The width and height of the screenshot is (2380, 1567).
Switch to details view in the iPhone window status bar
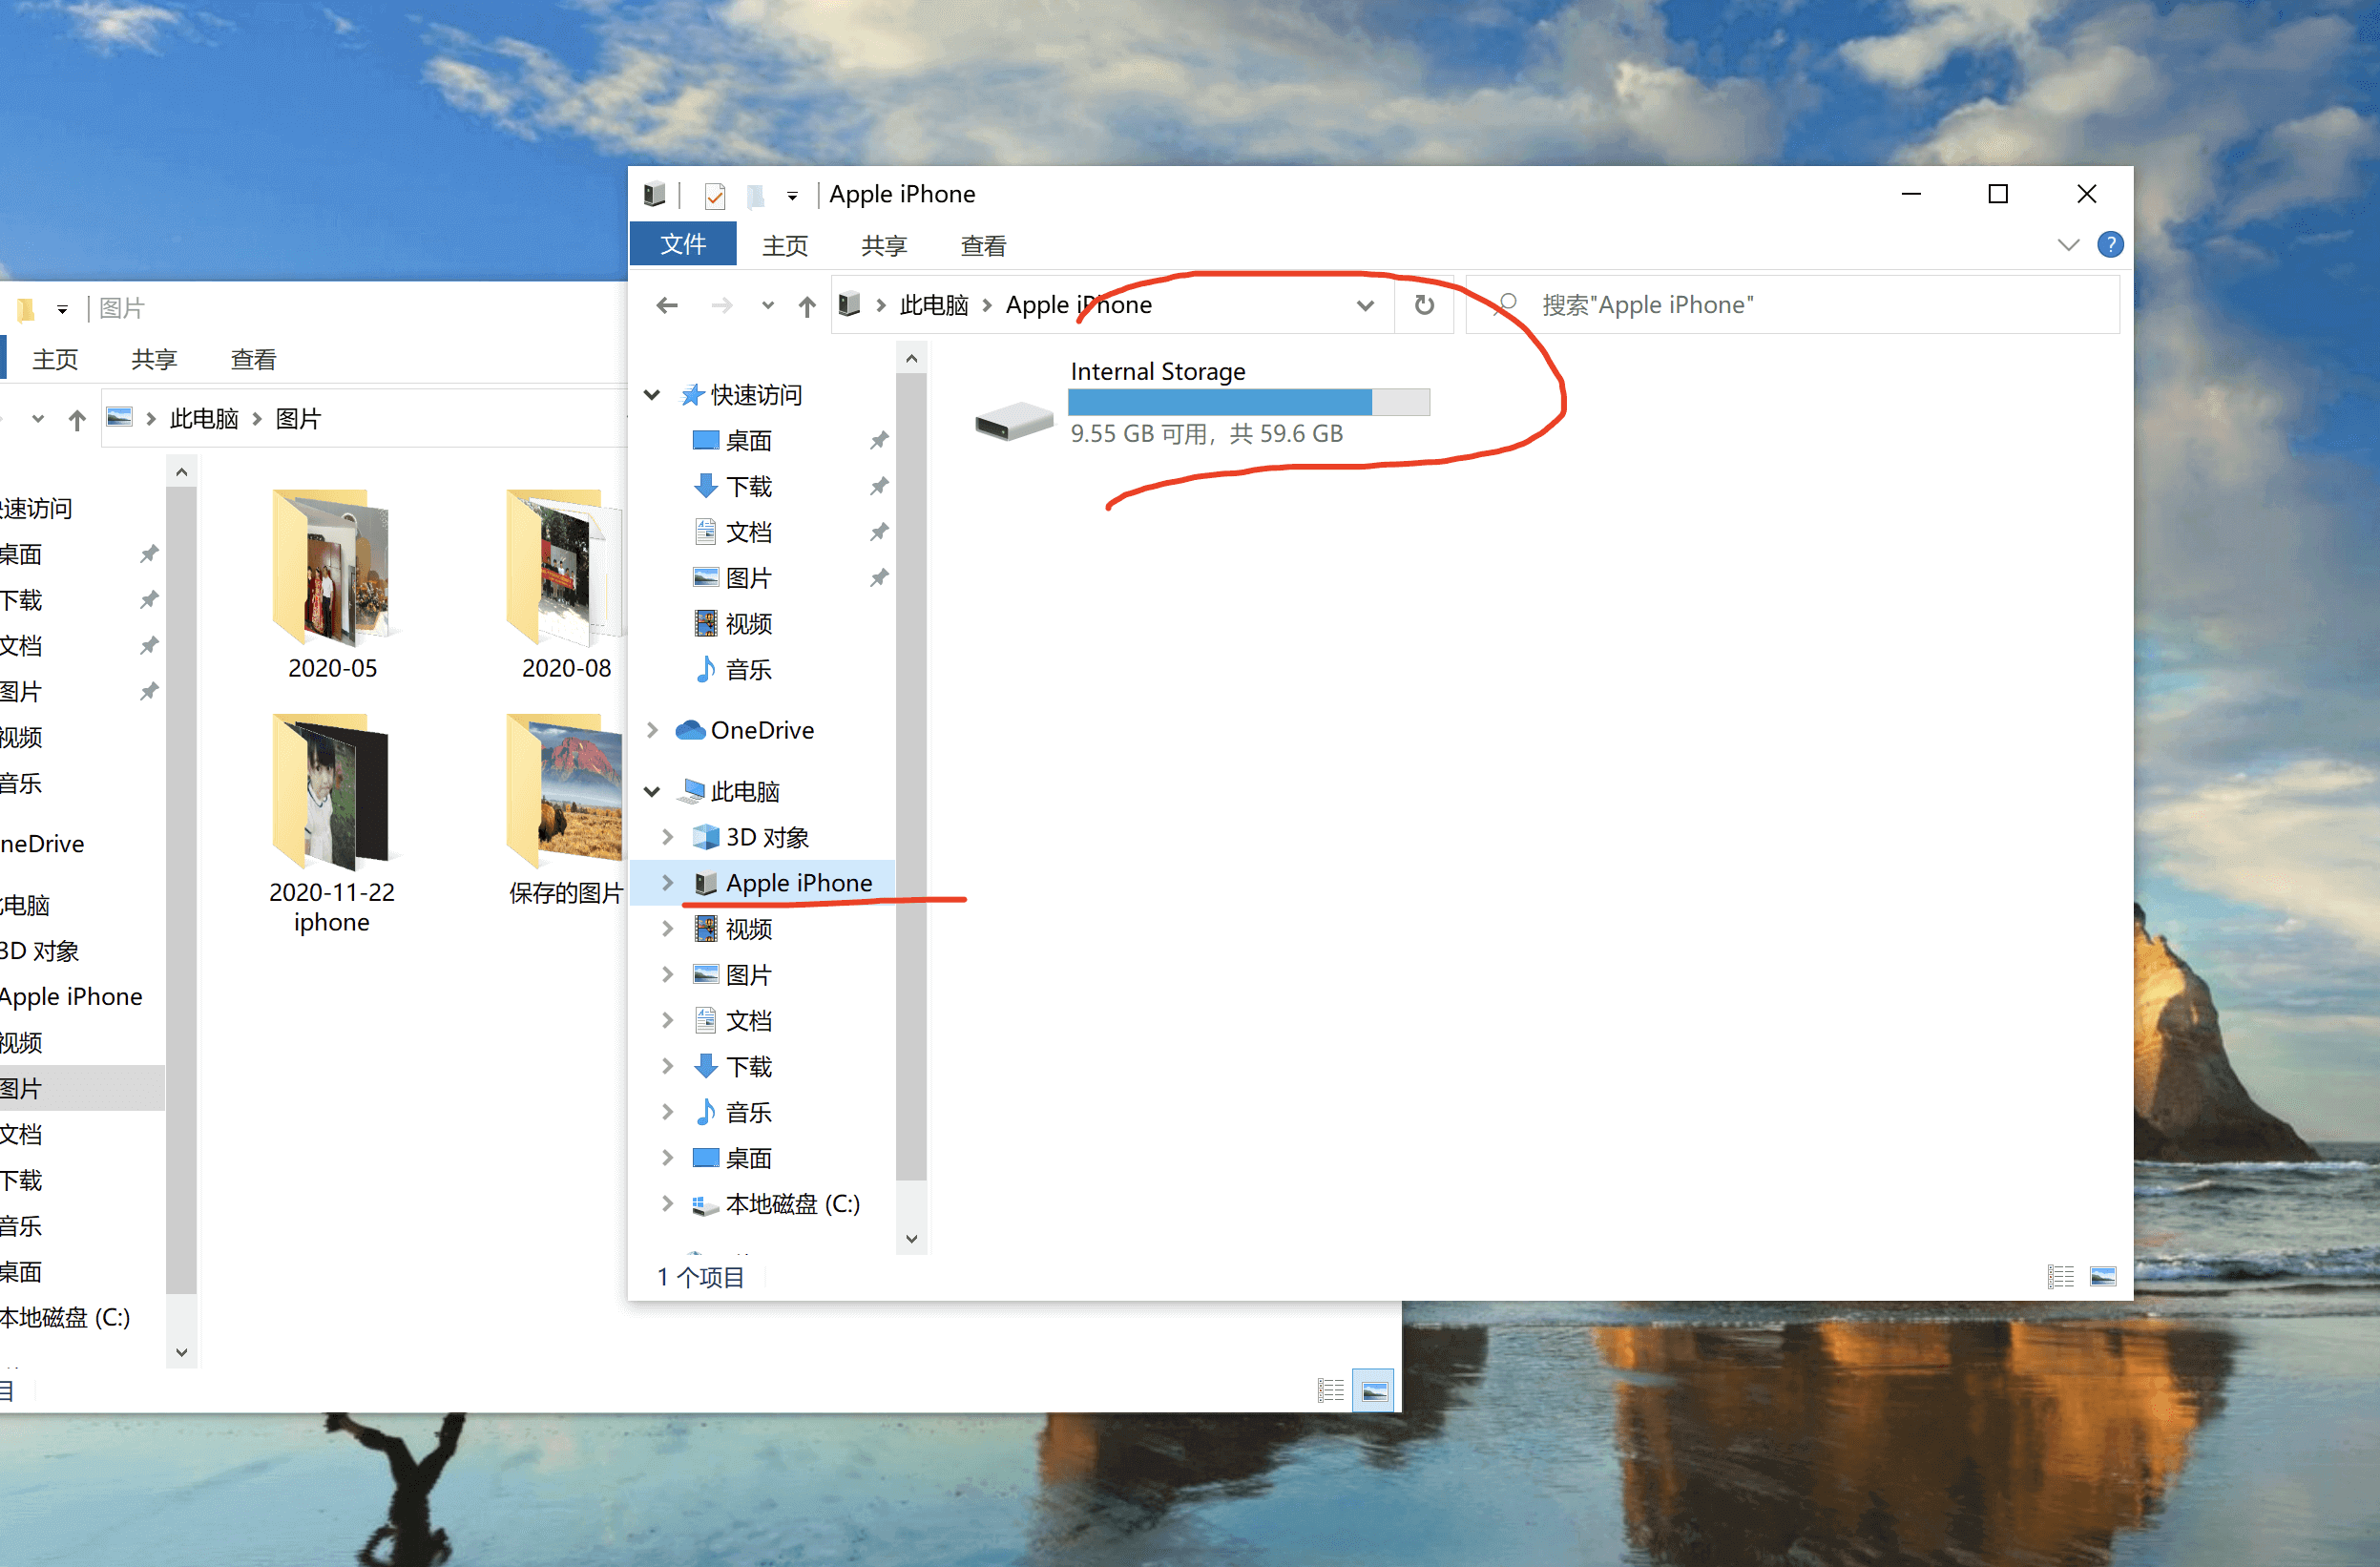point(2060,1276)
